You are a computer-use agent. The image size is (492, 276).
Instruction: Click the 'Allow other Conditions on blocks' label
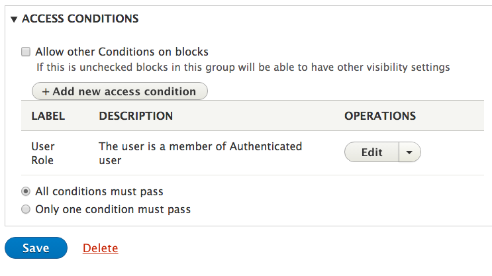click(x=122, y=51)
